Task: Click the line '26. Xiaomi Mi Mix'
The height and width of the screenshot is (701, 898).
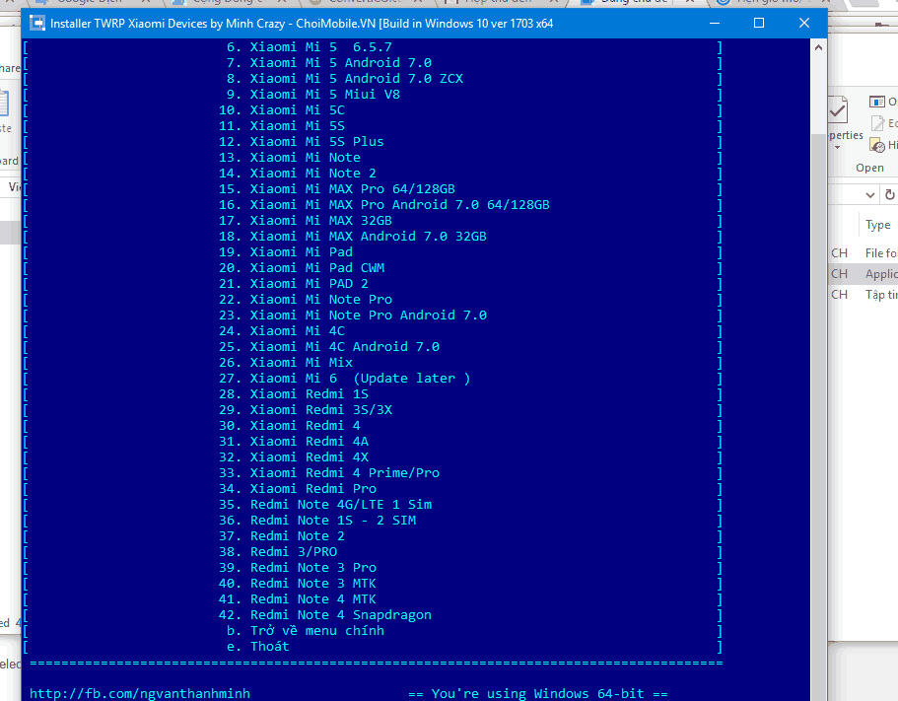Action: coord(286,363)
